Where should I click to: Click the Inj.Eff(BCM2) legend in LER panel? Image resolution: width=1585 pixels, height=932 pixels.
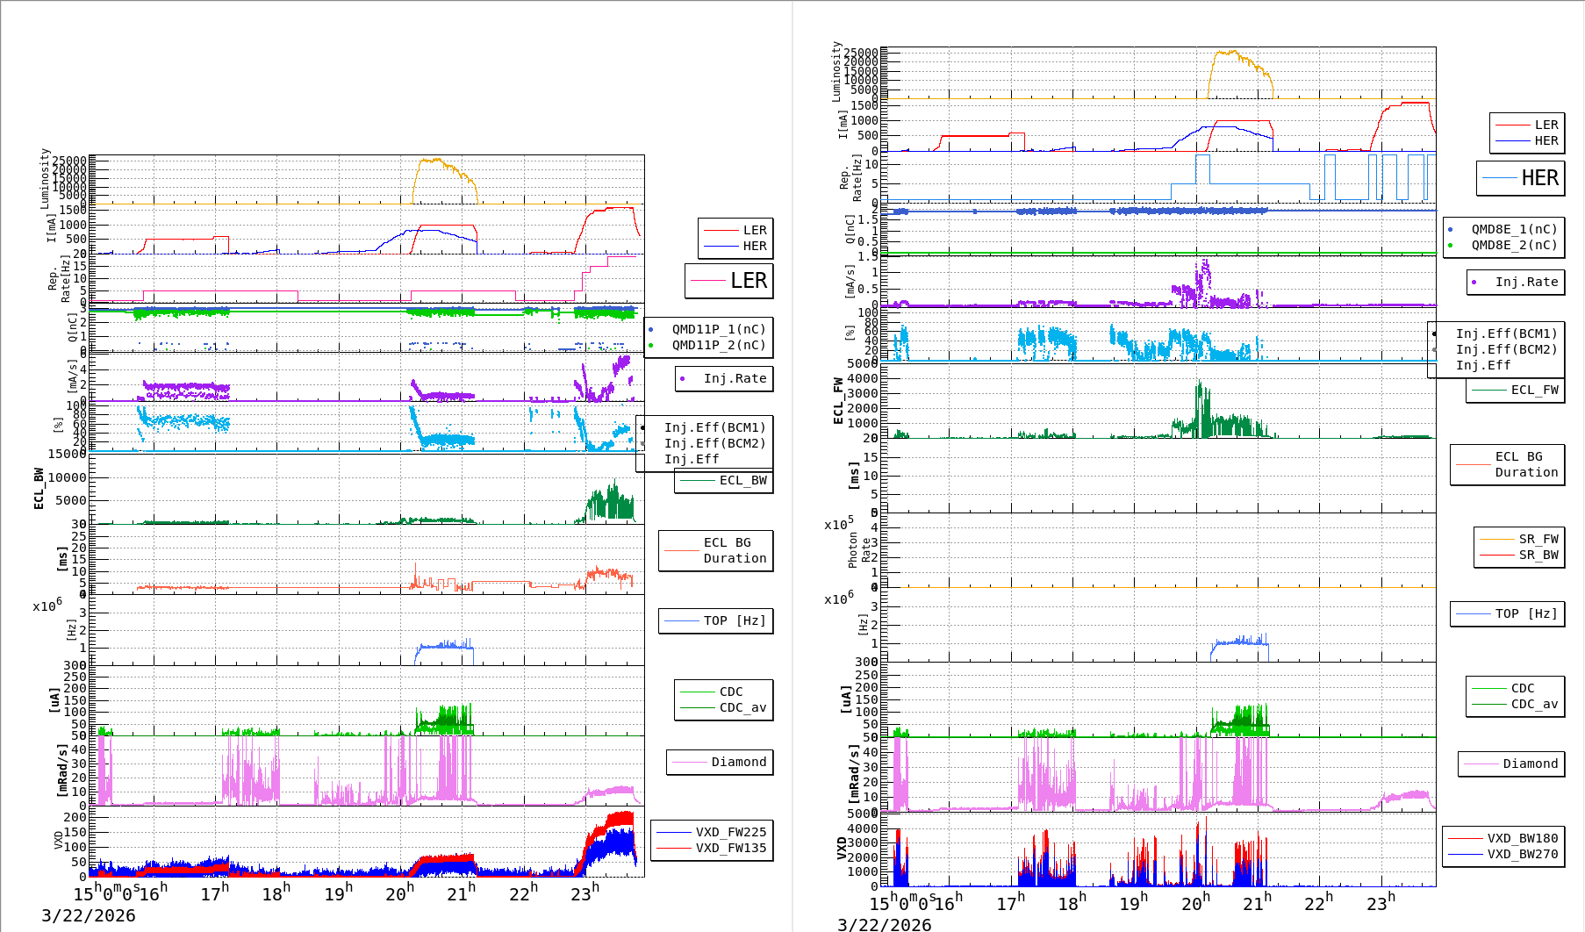714,444
